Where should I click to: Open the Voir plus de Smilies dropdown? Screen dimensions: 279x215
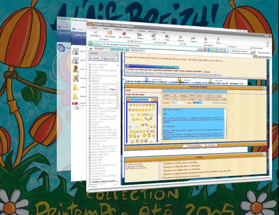[x=150, y=100]
